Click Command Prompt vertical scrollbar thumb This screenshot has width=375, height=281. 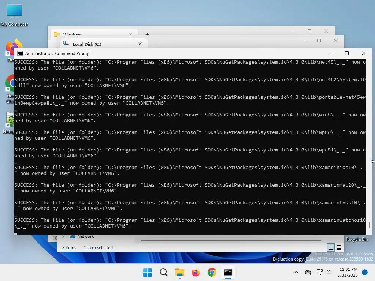click(369, 225)
